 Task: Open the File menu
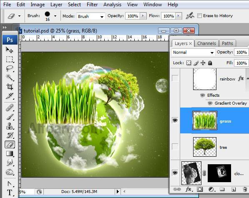click(7, 5)
